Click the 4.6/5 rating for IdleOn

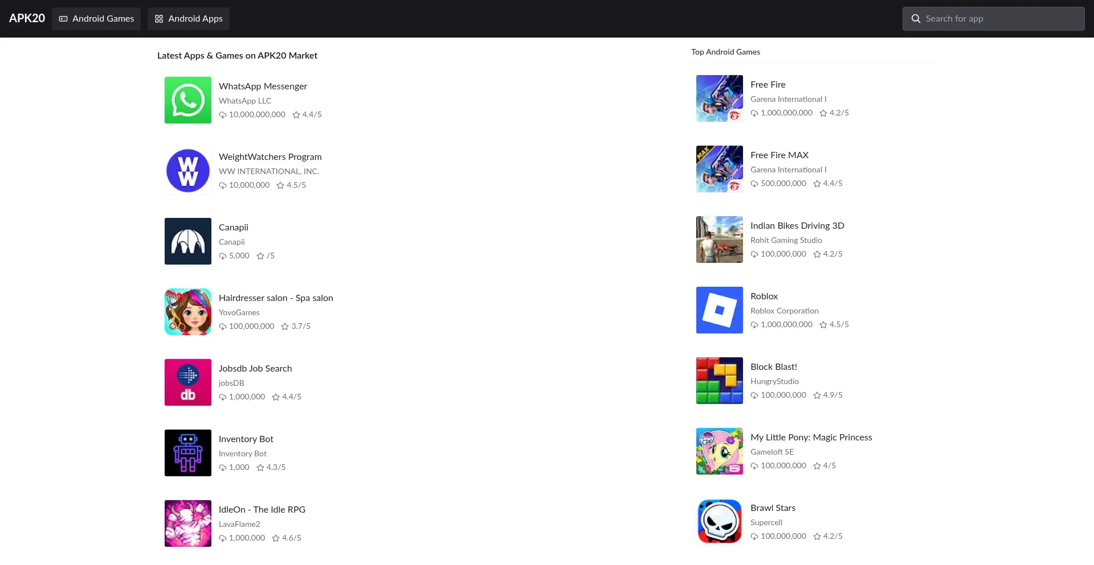point(292,538)
